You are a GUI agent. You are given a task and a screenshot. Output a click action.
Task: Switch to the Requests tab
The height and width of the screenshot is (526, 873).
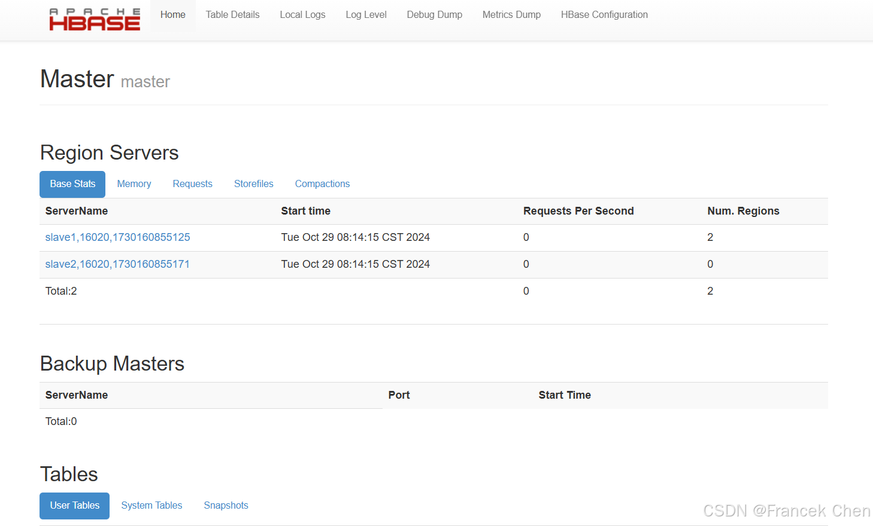click(x=192, y=184)
